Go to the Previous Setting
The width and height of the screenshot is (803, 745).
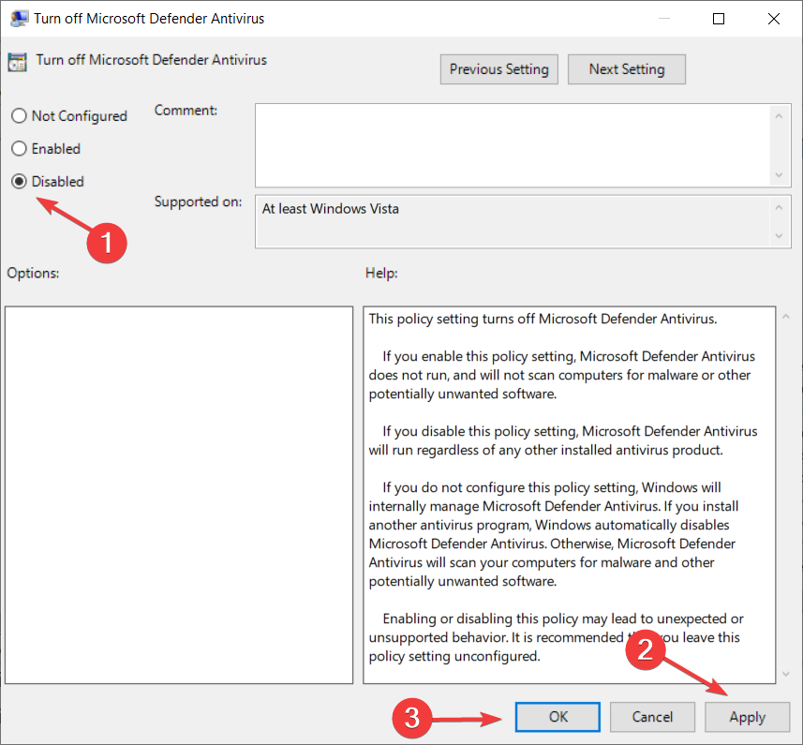click(498, 69)
